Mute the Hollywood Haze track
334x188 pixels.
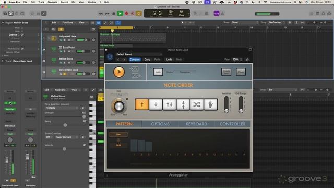point(61,40)
